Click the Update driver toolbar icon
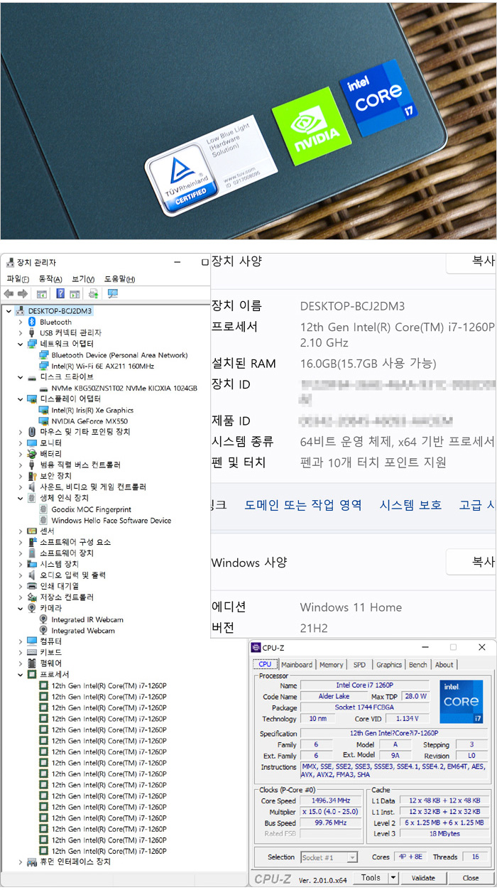The image size is (497, 890). tap(93, 294)
